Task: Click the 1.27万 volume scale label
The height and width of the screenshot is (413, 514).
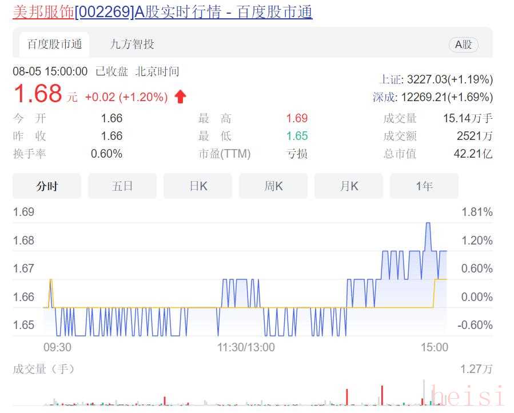Action: coord(476,369)
